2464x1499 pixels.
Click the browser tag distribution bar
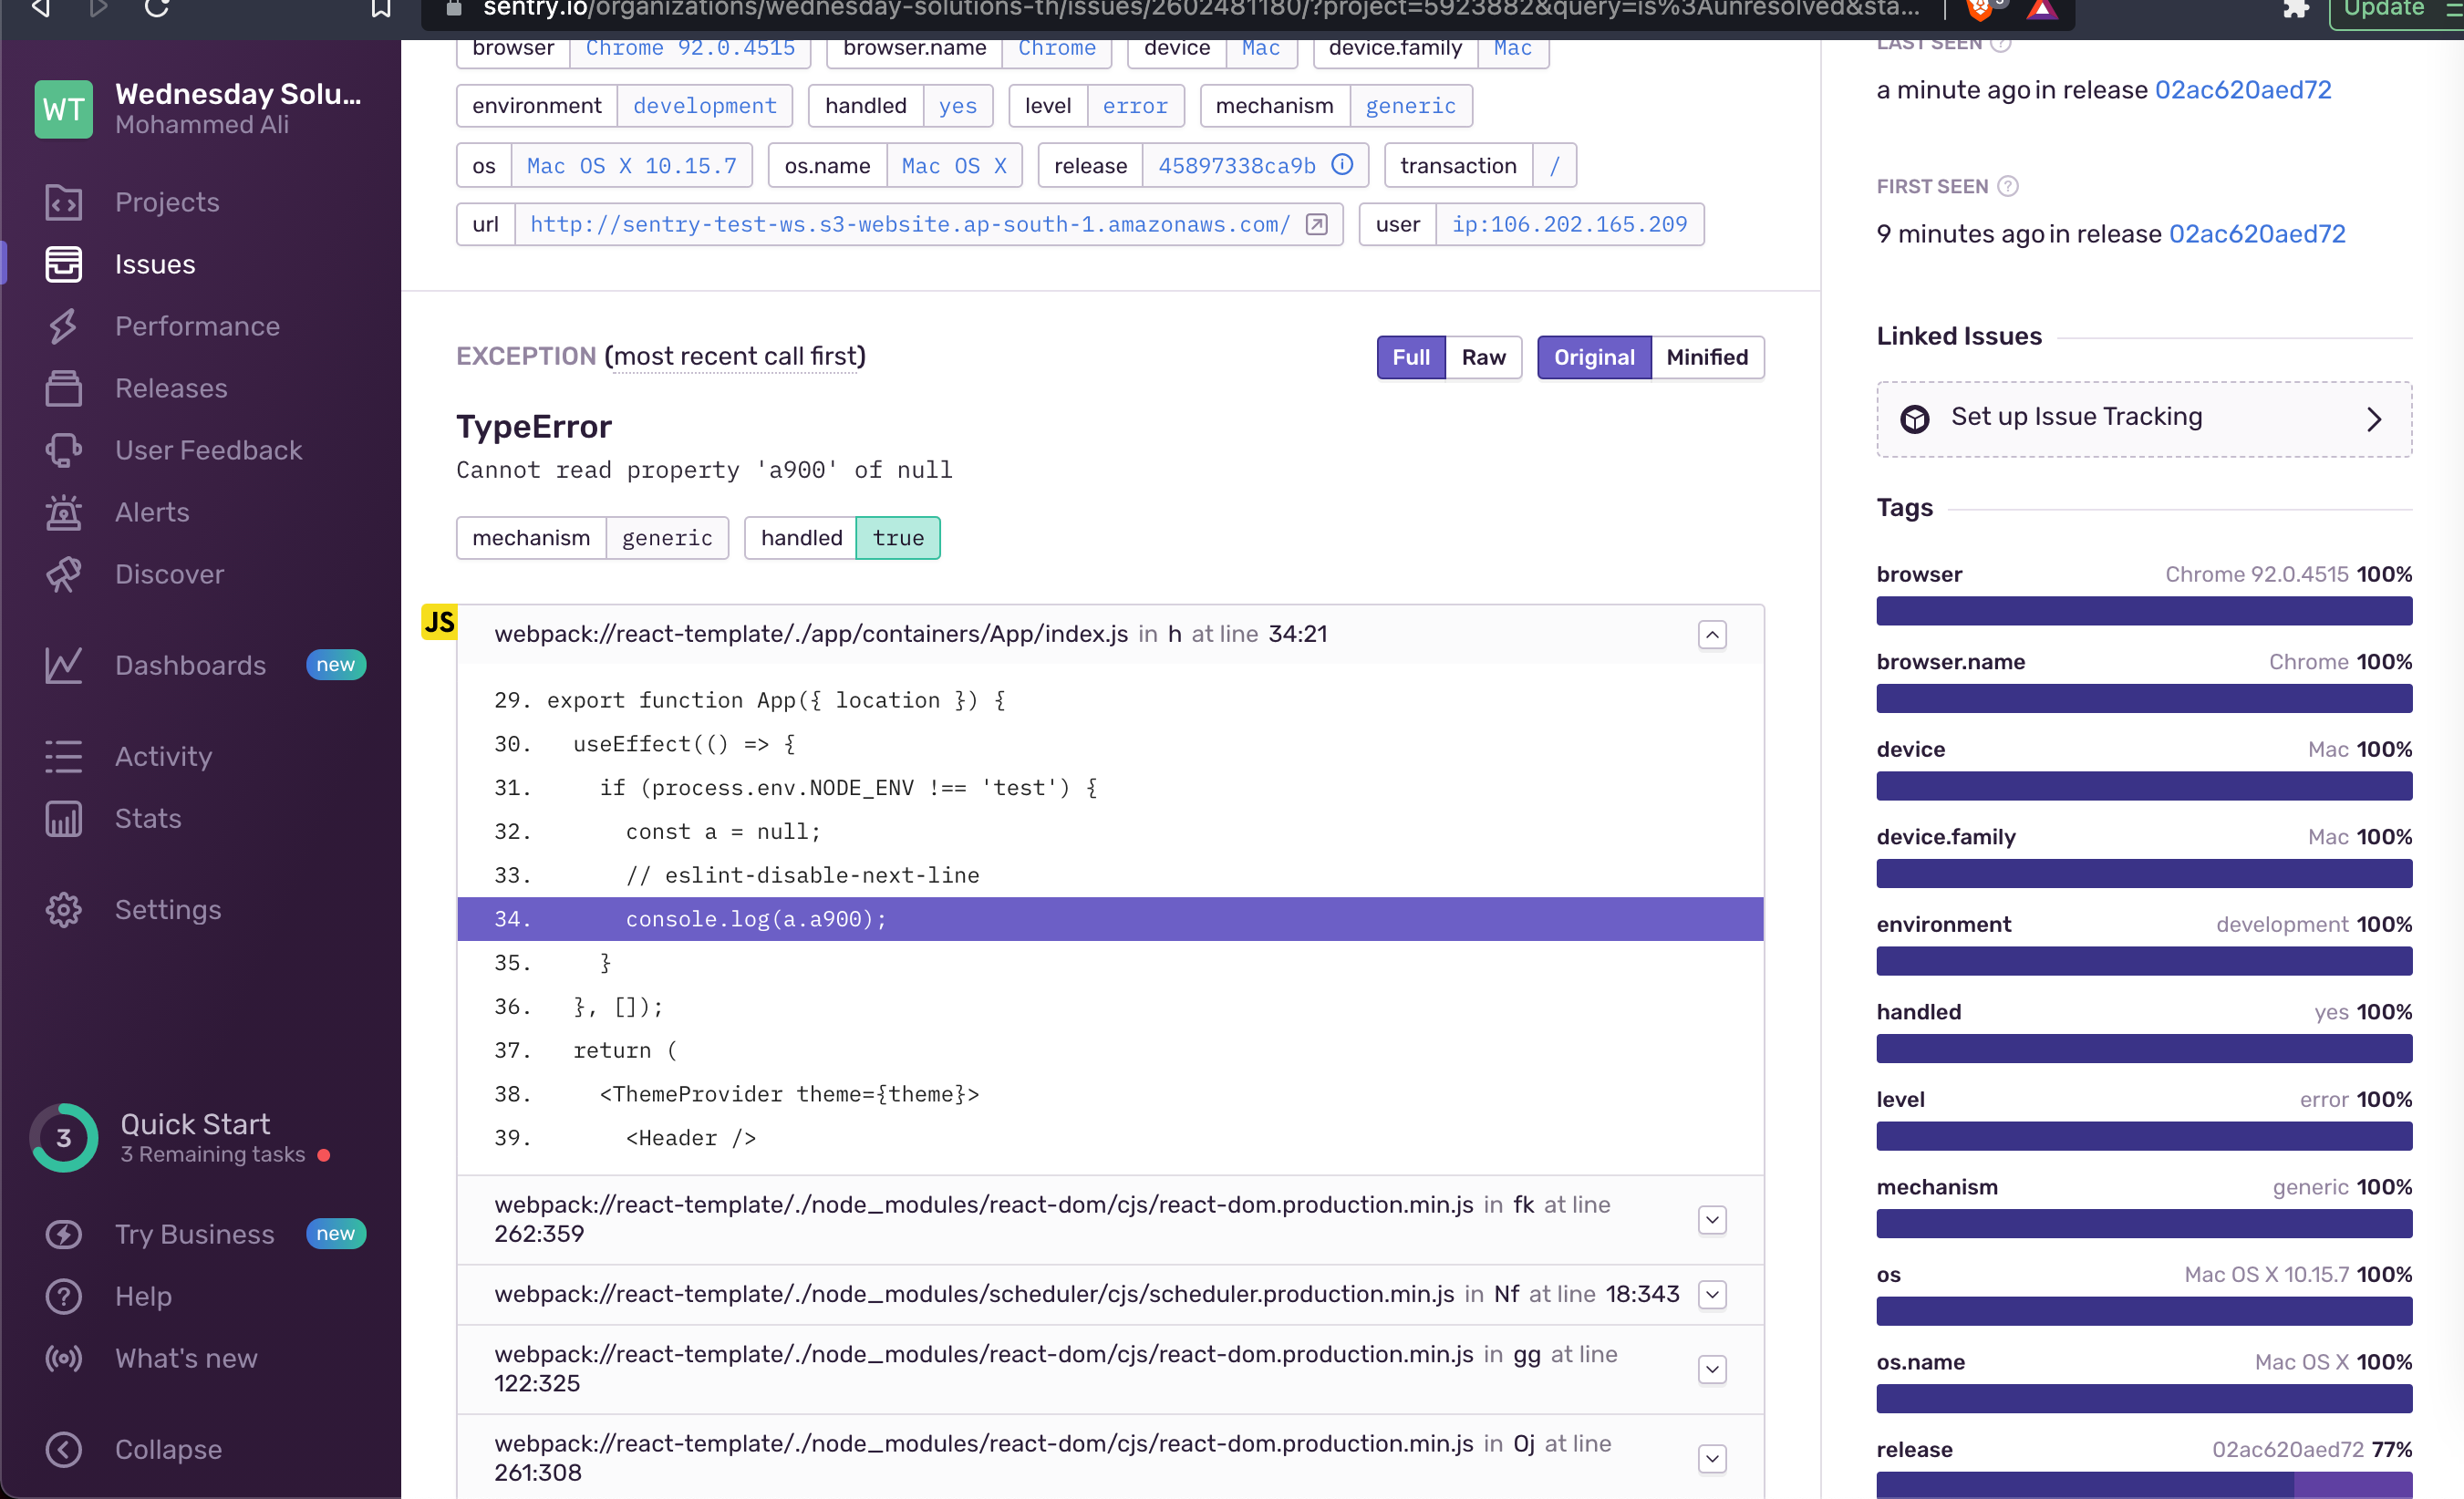pyautogui.click(x=2143, y=611)
